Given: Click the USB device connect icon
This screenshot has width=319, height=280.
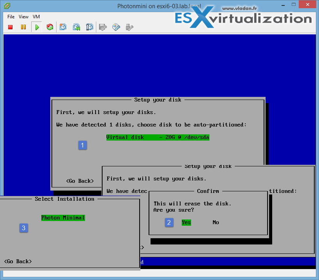Looking at the screenshot, I should [x=129, y=27].
